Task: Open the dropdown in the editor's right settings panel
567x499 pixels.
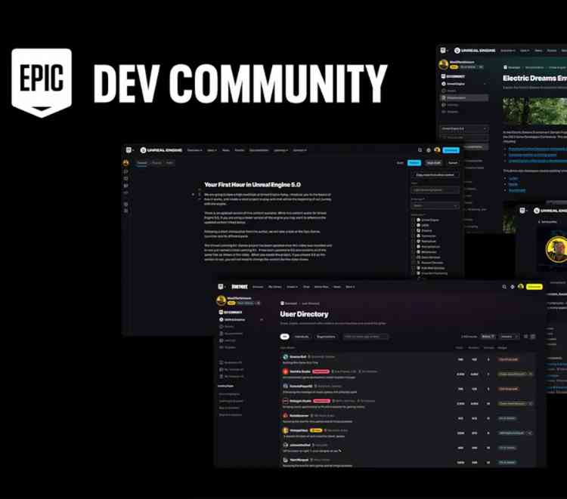Action: click(x=435, y=205)
